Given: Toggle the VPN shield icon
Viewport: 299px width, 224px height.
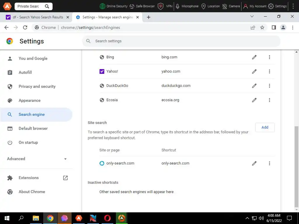Looking at the screenshot, I should pyautogui.click(x=161, y=6).
